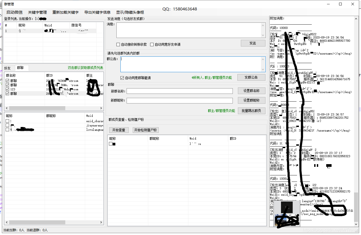Click the 当前加群: 0人 status text
This screenshot has width=361, height=235.
point(14,230)
